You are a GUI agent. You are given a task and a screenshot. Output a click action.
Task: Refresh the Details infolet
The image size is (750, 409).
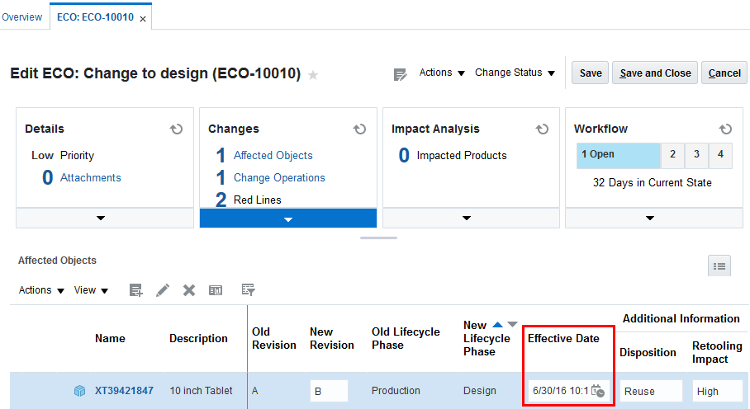(x=176, y=129)
